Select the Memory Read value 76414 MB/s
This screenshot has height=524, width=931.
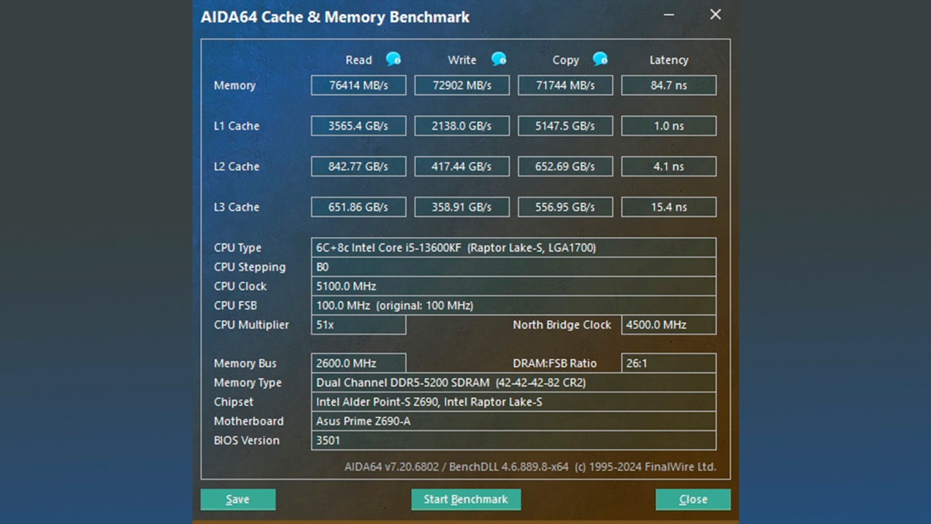[358, 85]
